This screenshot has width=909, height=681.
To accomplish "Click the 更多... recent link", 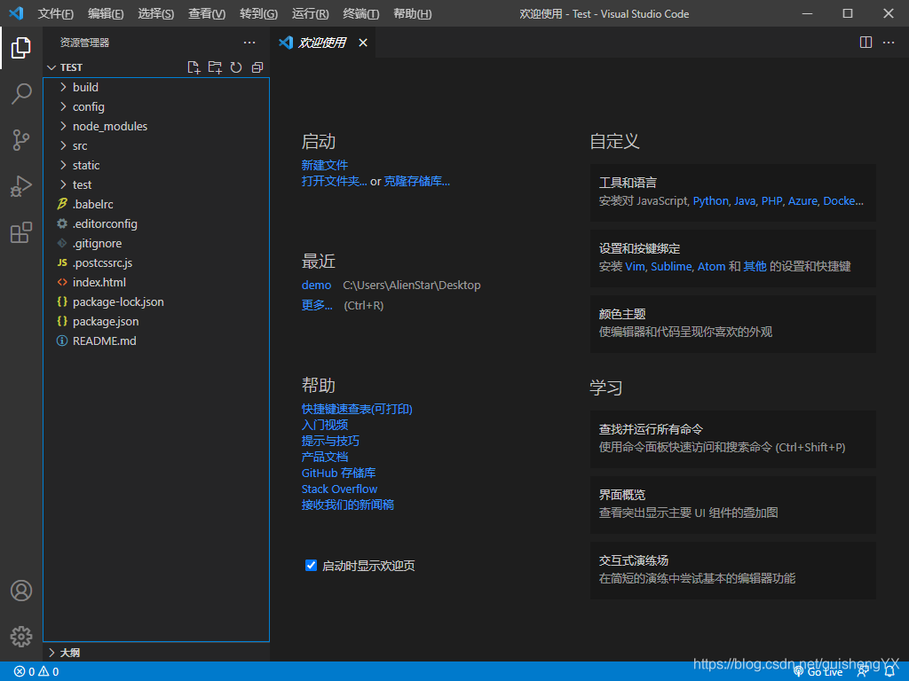I will click(x=317, y=305).
